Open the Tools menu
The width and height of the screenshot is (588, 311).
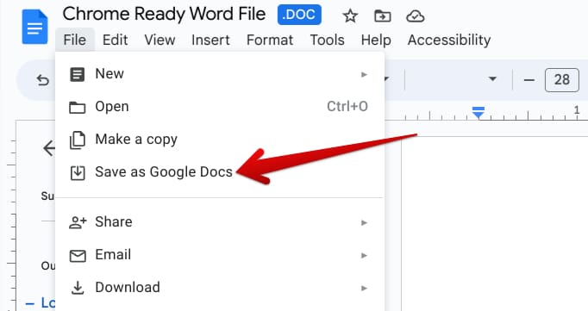[x=327, y=40]
